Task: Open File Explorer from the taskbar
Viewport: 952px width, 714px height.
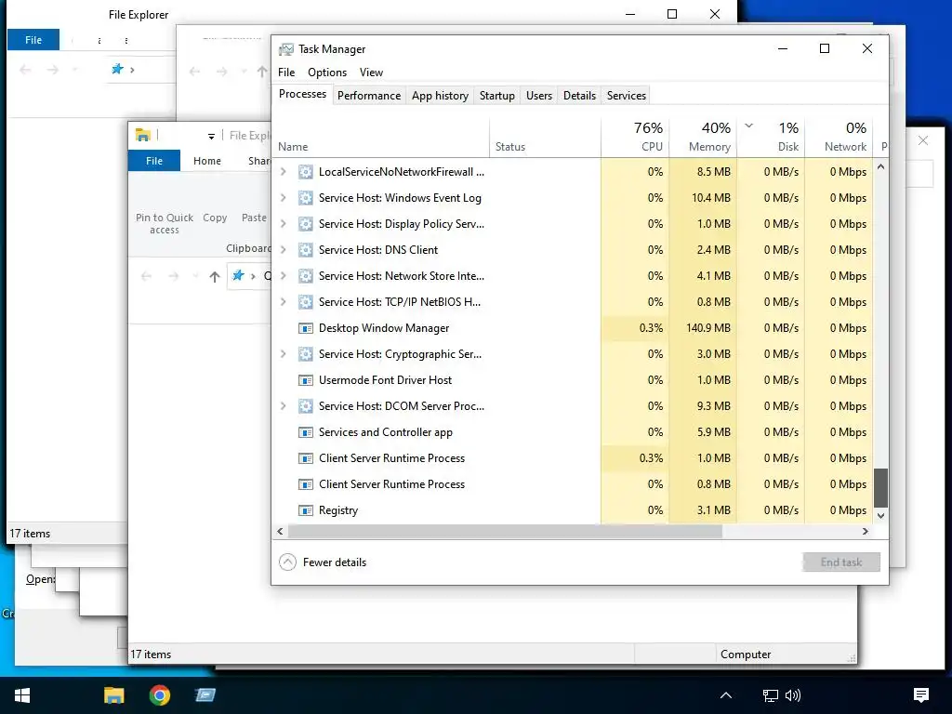Action: 113,695
